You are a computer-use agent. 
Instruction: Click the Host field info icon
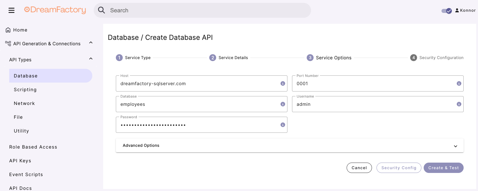tap(283, 83)
